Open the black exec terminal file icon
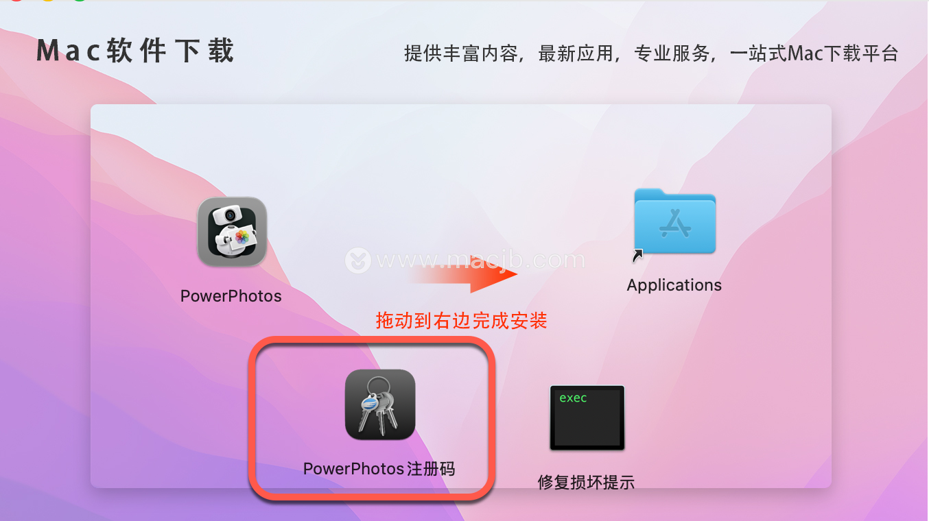This screenshot has width=929, height=521. (x=587, y=417)
